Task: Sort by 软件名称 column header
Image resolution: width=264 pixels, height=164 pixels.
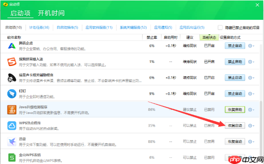Action: [x=14, y=37]
